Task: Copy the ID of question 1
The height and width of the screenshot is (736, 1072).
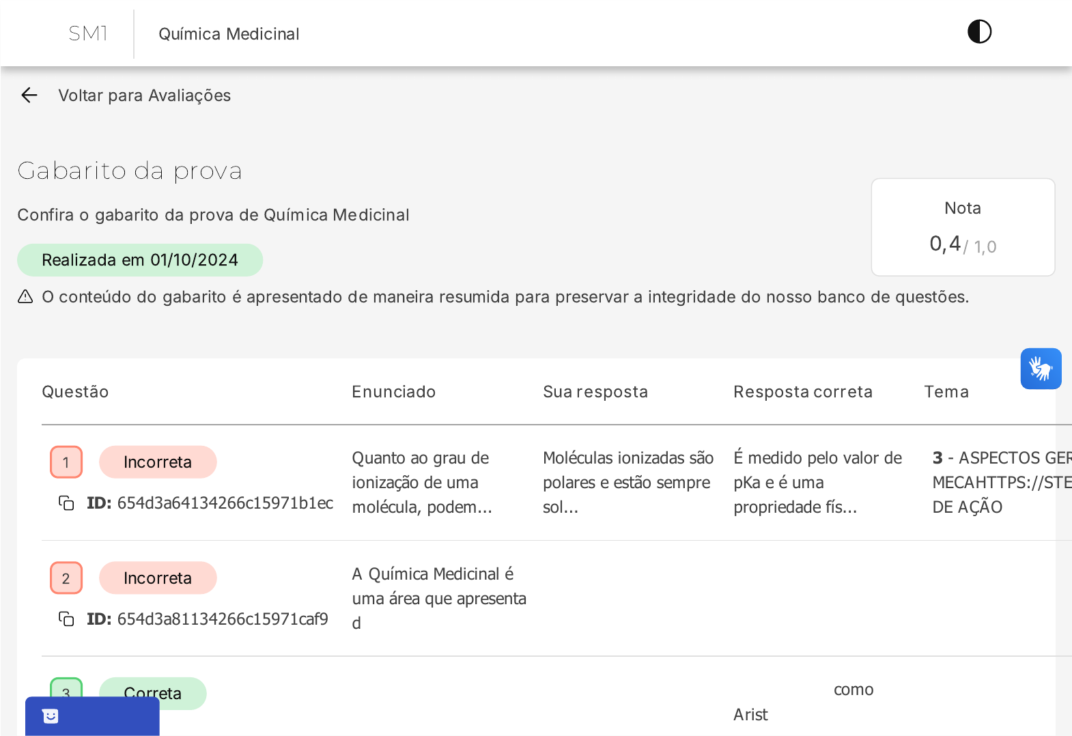Action: tap(66, 503)
